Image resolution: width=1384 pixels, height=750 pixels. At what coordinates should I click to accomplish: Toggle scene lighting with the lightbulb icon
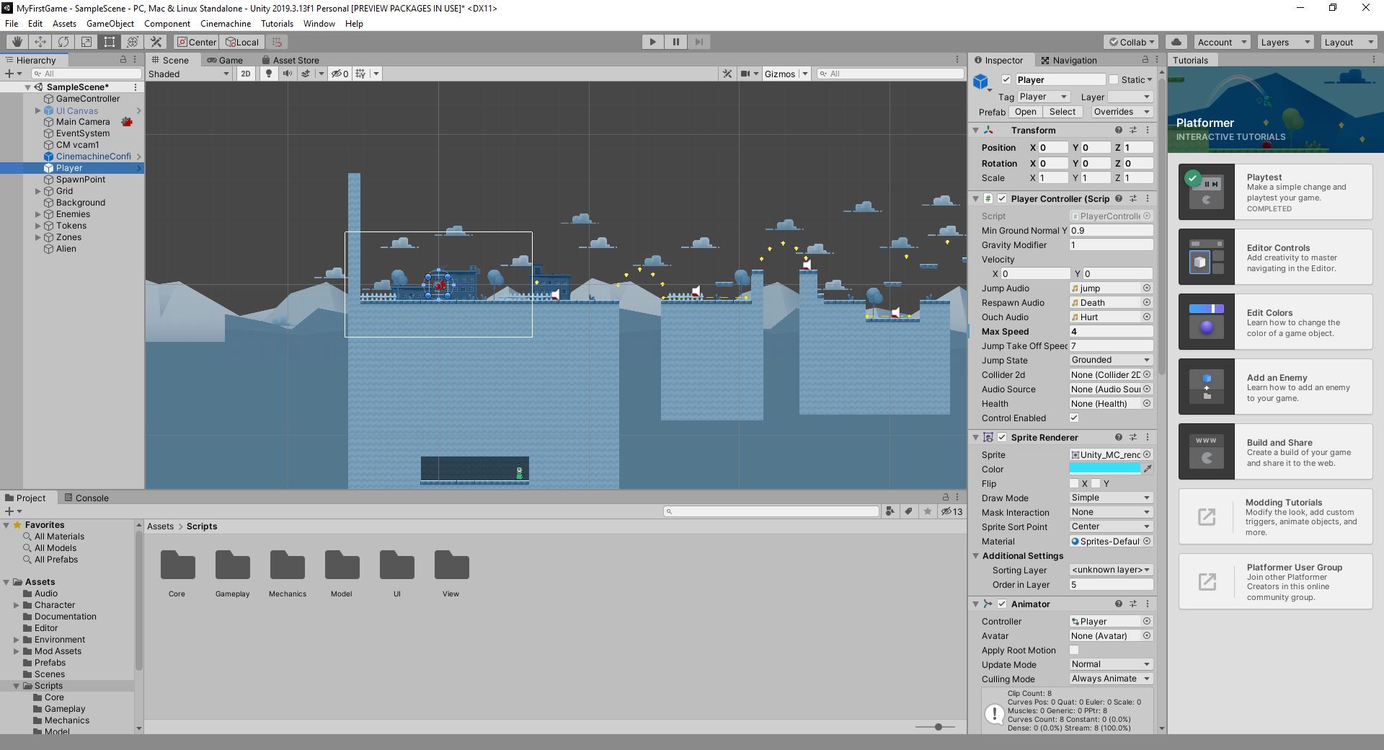(x=269, y=74)
